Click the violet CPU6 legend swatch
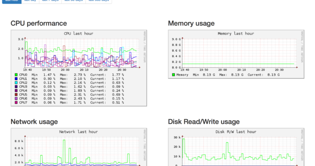 point(16,99)
